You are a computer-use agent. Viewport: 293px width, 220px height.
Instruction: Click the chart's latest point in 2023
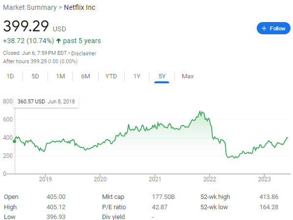coord(288,138)
